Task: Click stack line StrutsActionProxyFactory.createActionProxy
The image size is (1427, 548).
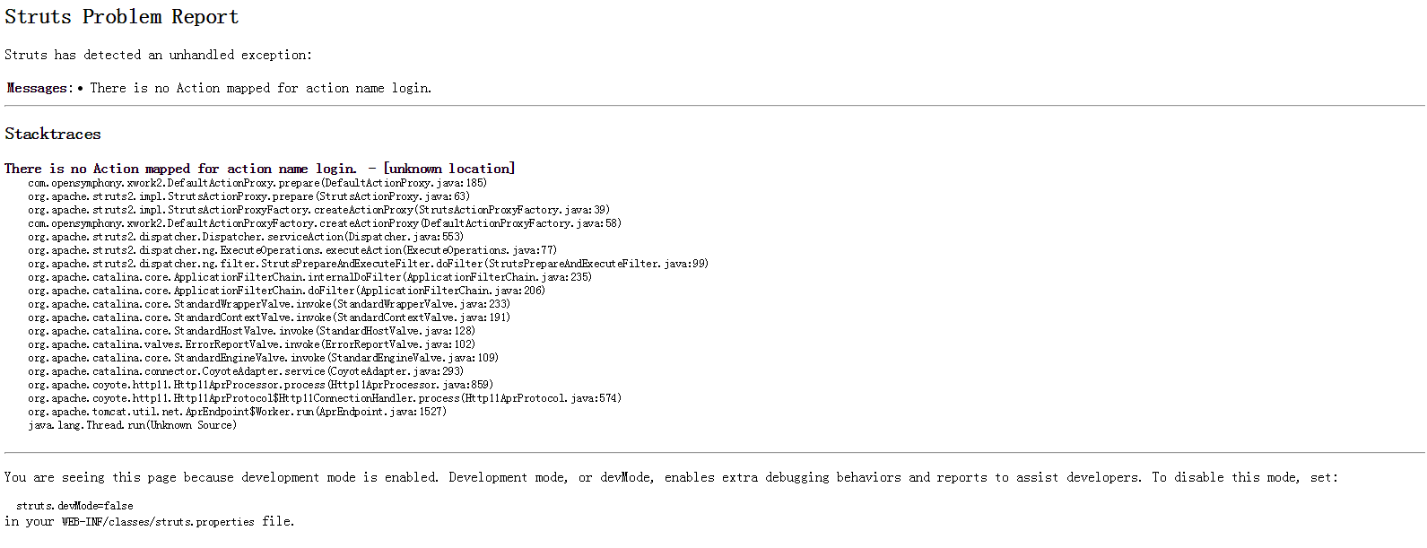Action: pyautogui.click(x=318, y=210)
